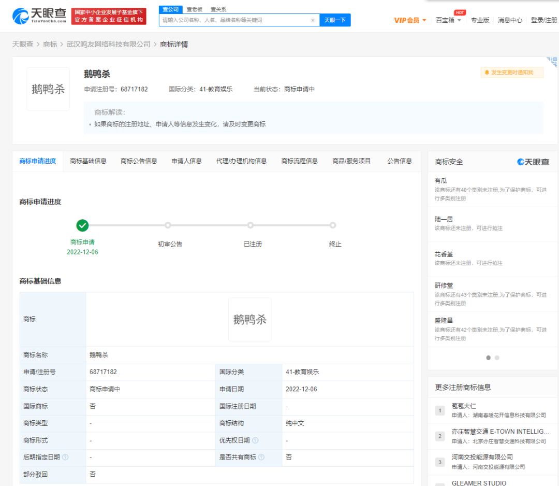Click applicant 北京亦庄智慧交通科技有限公司
This screenshot has height=486, width=559.
coord(509,441)
